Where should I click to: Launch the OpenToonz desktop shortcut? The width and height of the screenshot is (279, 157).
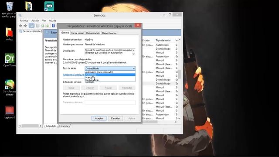point(10,58)
